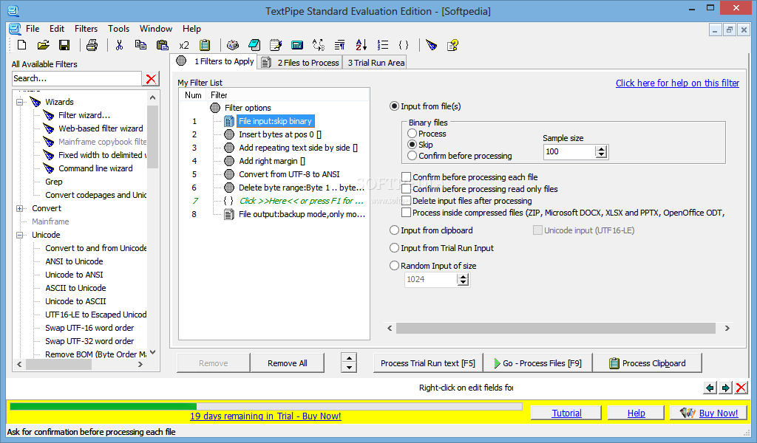Click Go - Process Files [F9] button

538,363
